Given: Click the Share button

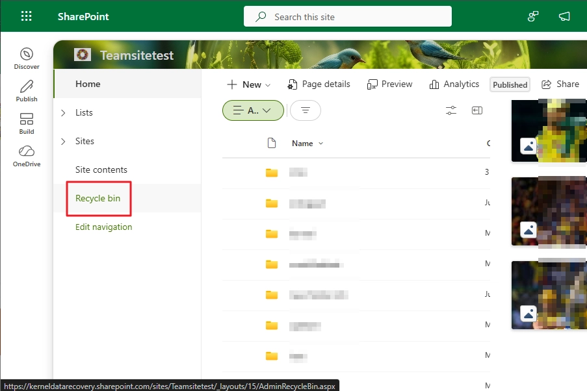Looking at the screenshot, I should (560, 84).
